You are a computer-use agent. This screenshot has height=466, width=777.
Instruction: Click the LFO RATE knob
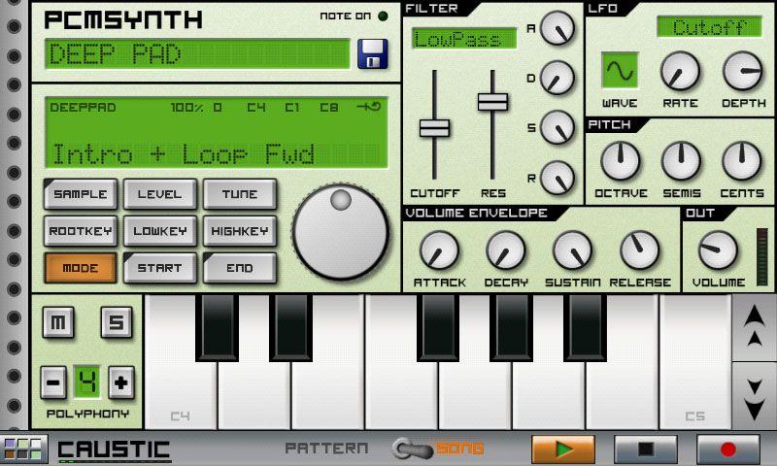[680, 71]
